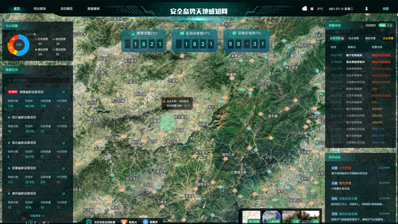Expand the 四川省新设备项目 entry

click(9, 118)
